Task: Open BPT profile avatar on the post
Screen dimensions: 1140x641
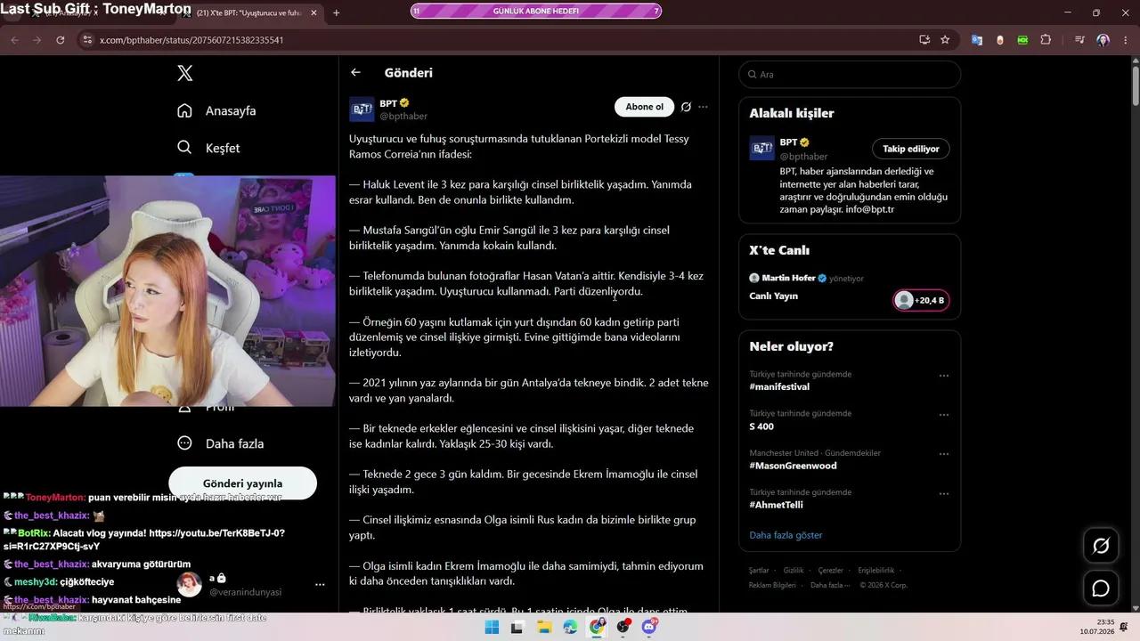Action: (362, 110)
